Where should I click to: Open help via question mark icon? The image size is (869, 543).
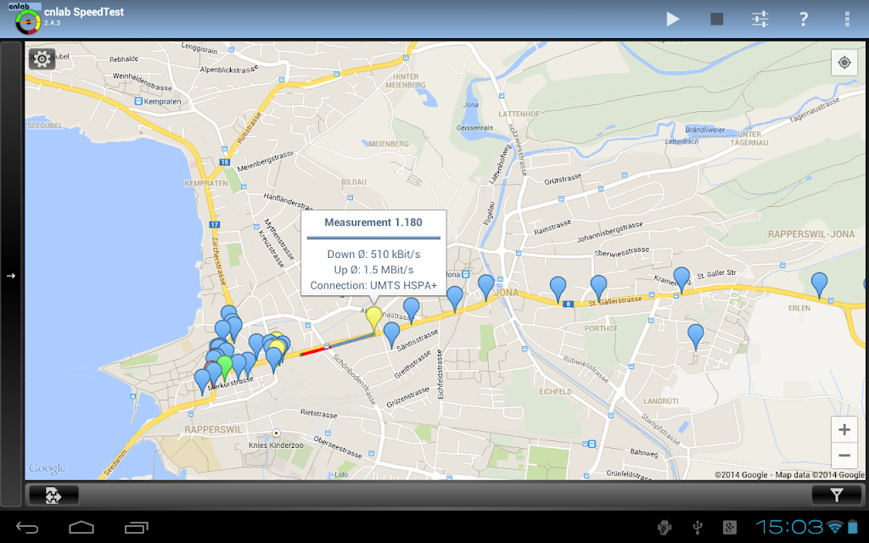pyautogui.click(x=803, y=19)
